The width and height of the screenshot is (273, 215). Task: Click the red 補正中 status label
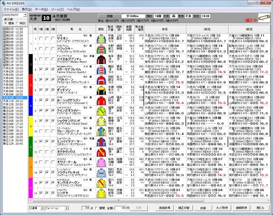[x=251, y=20]
